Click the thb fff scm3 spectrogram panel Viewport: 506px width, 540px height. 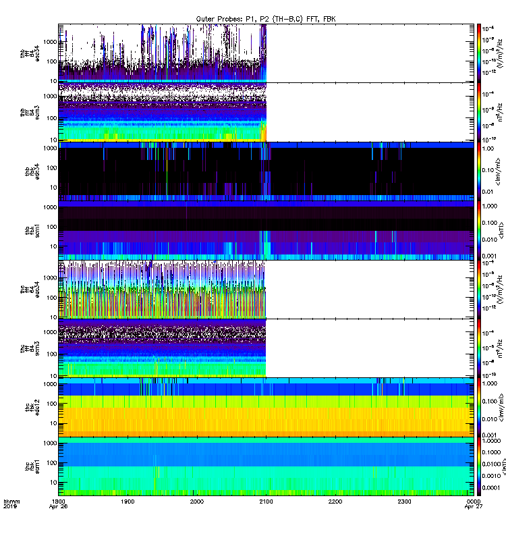(266, 112)
